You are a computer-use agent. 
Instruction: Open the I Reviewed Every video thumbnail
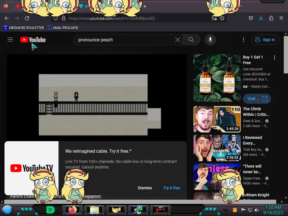point(217,148)
